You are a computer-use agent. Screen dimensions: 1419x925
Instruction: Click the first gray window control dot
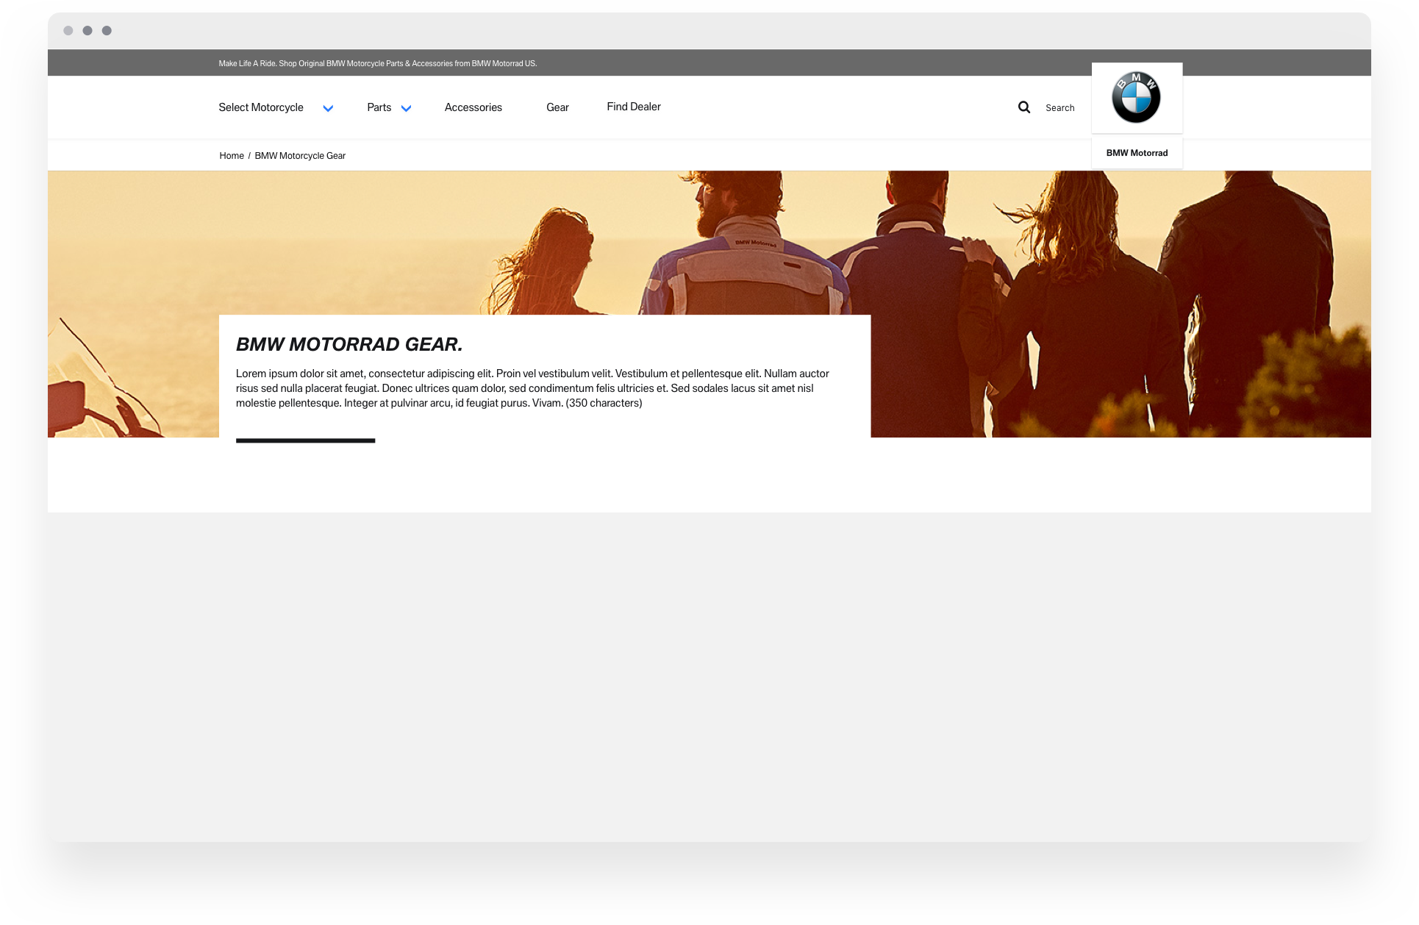68,31
